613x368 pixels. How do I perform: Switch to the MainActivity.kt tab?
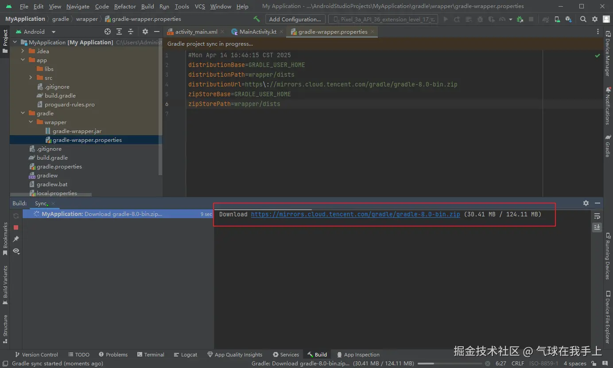coord(259,32)
